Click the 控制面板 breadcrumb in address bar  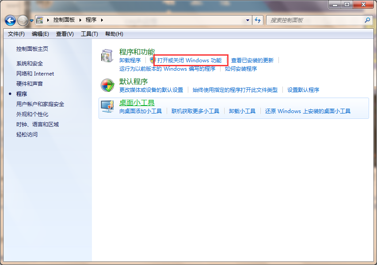(x=64, y=20)
